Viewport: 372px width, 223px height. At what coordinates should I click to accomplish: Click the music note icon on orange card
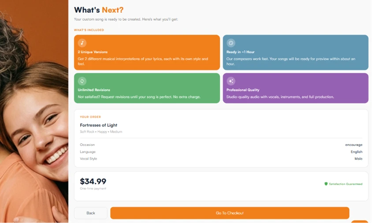pyautogui.click(x=82, y=43)
